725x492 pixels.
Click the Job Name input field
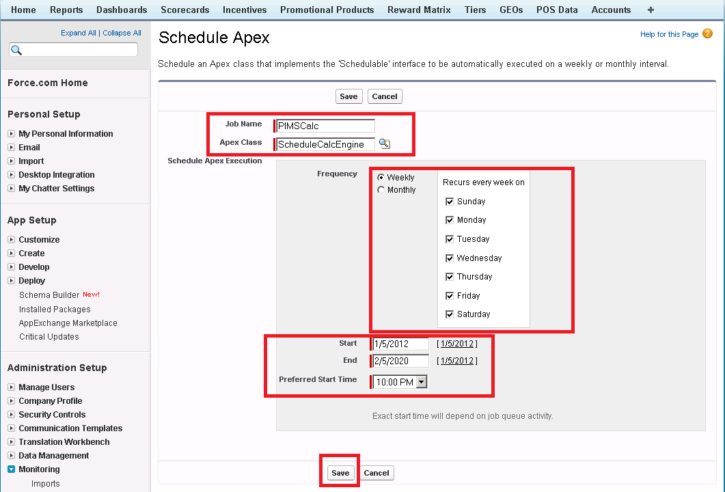pyautogui.click(x=325, y=126)
